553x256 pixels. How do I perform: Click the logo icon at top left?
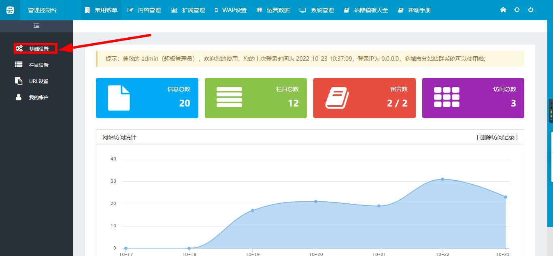click(x=10, y=10)
